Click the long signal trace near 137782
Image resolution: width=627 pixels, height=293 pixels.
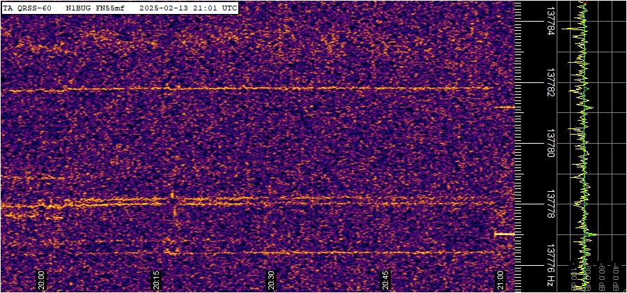pos(244,89)
